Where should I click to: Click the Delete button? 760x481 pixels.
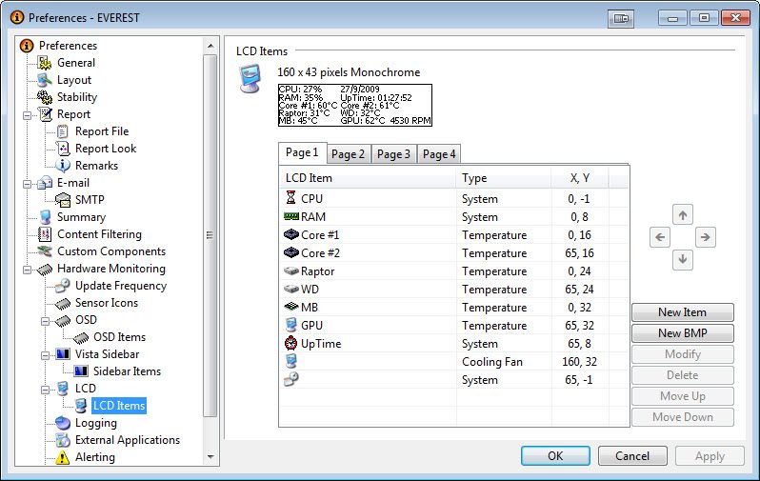pos(683,375)
